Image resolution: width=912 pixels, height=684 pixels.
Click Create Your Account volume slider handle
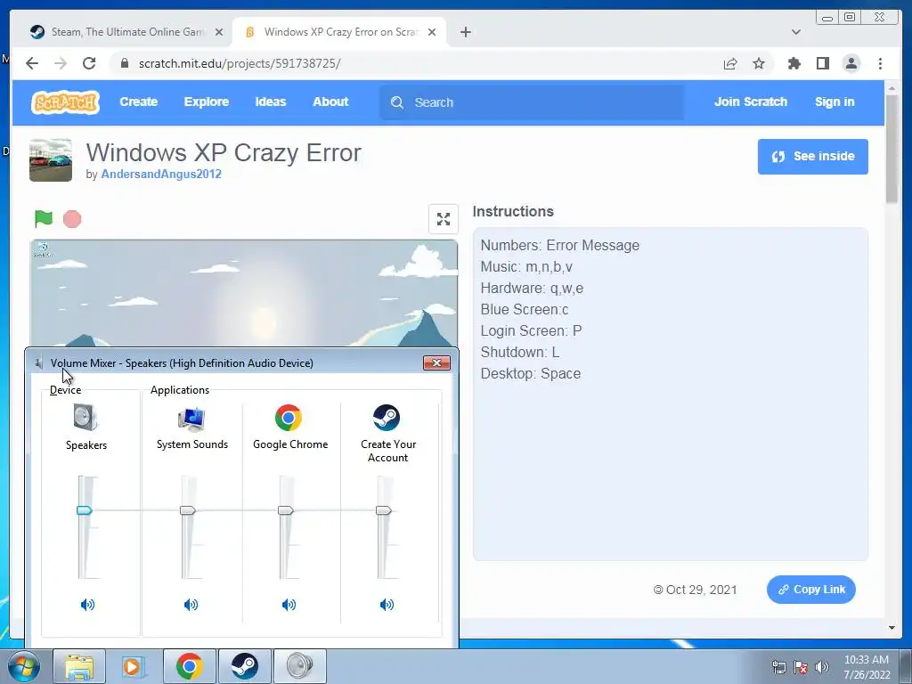383,510
